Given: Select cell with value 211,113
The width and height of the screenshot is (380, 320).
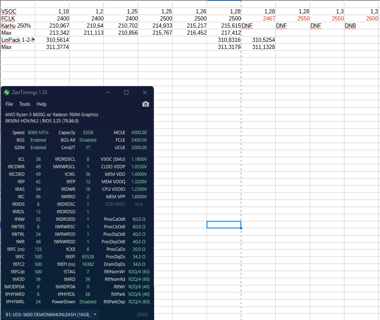Looking at the screenshot, I should coord(87,33).
